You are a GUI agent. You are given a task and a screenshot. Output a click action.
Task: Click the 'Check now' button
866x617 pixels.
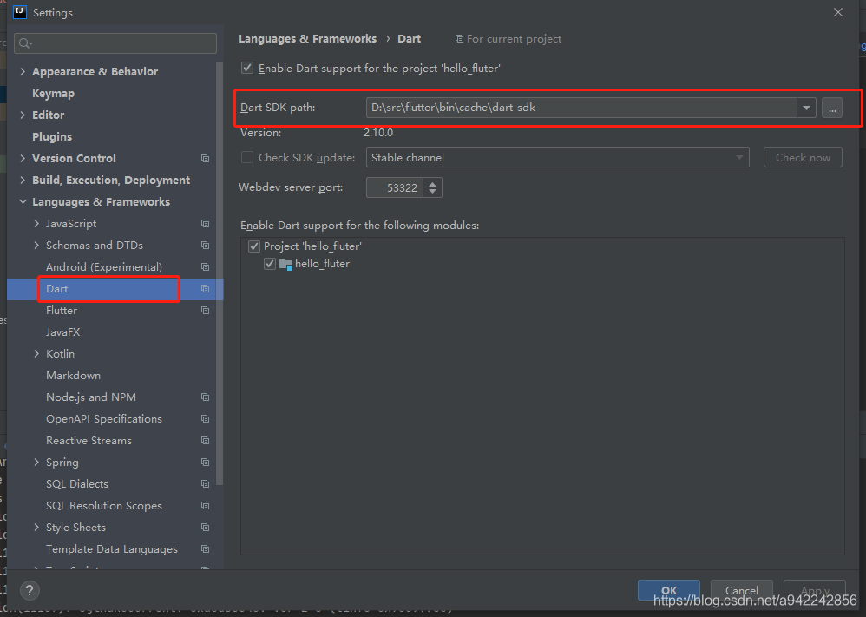[x=802, y=157]
